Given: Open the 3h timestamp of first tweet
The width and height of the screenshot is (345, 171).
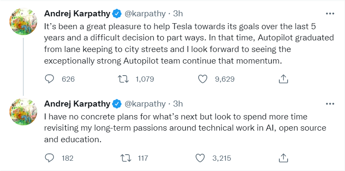Looking at the screenshot, I should (x=178, y=14).
